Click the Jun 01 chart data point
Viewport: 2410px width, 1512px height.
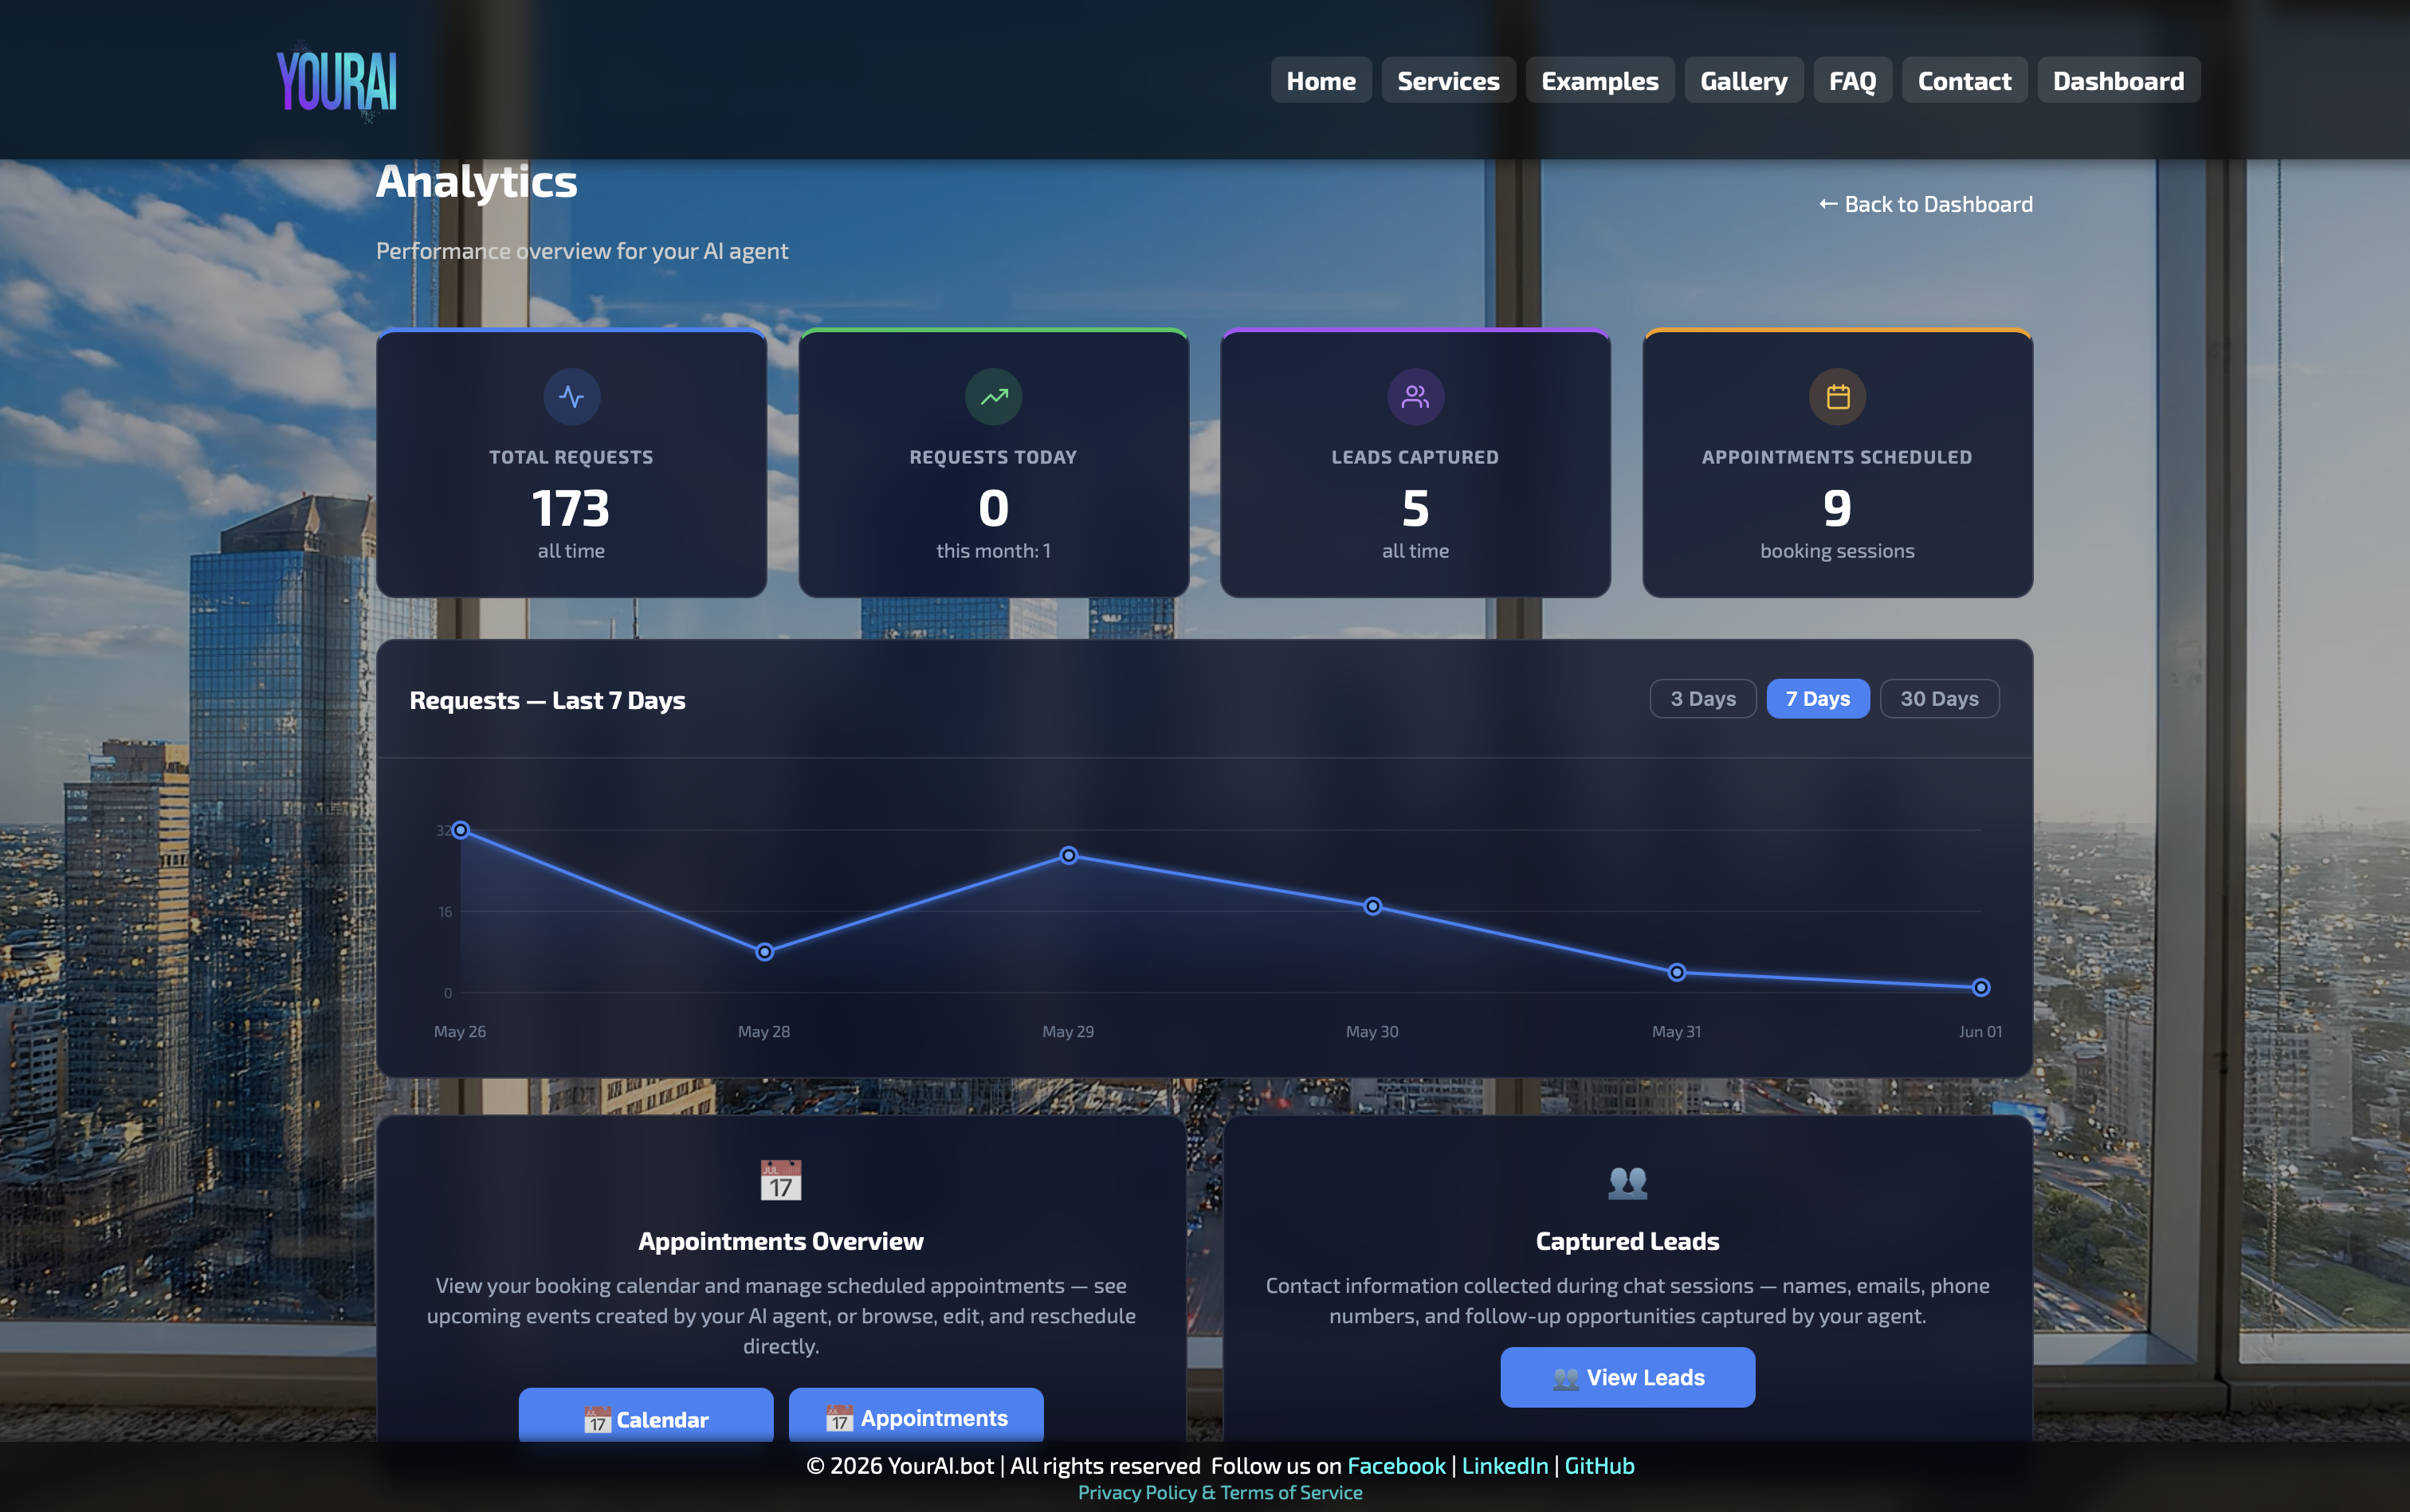pos(1980,987)
